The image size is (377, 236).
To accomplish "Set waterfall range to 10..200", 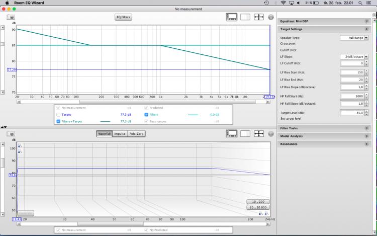I will pyautogui.click(x=258, y=202).
